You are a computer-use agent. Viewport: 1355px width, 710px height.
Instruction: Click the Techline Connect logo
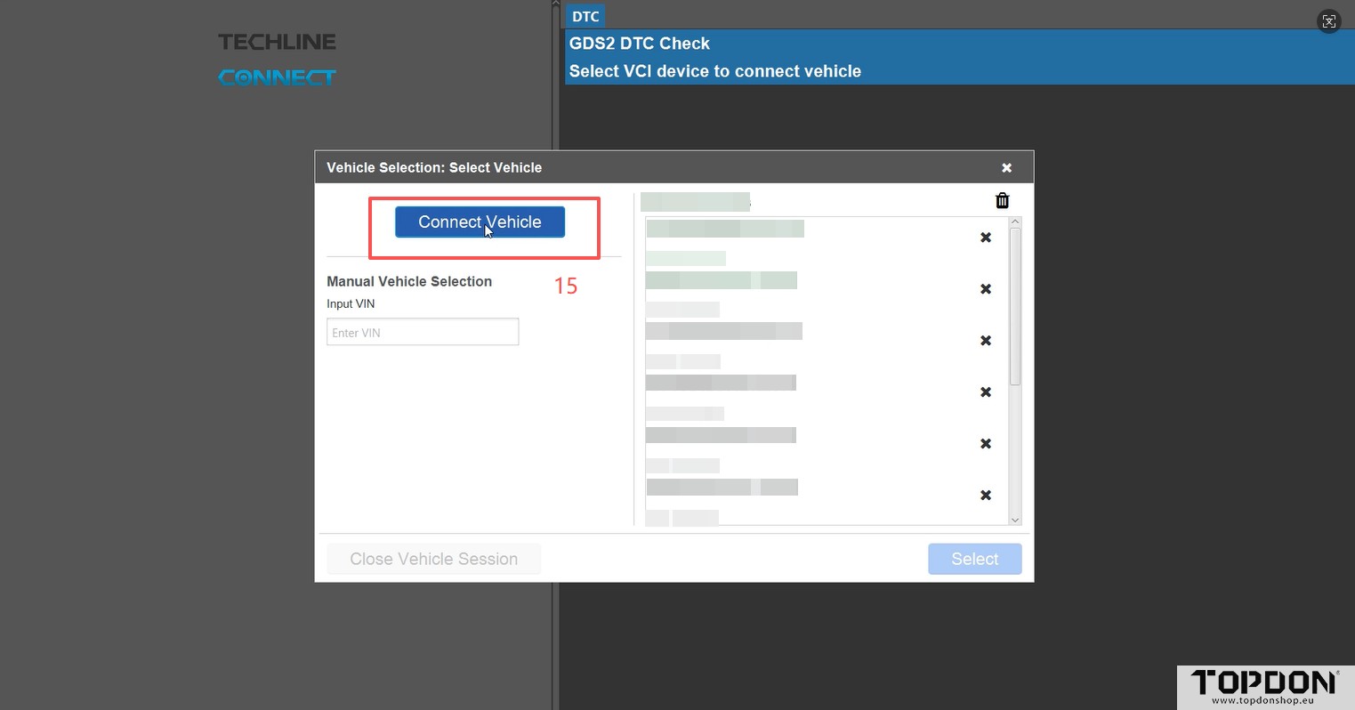point(277,60)
